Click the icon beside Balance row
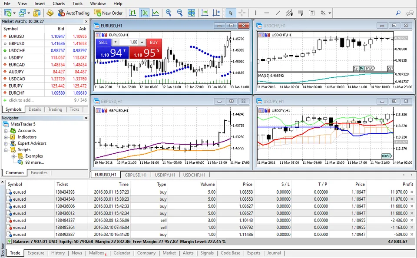Viewport: 417px width, 258px height. click(9, 241)
